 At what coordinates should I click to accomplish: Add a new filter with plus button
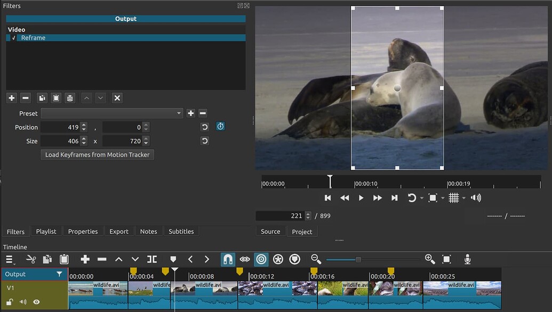12,98
